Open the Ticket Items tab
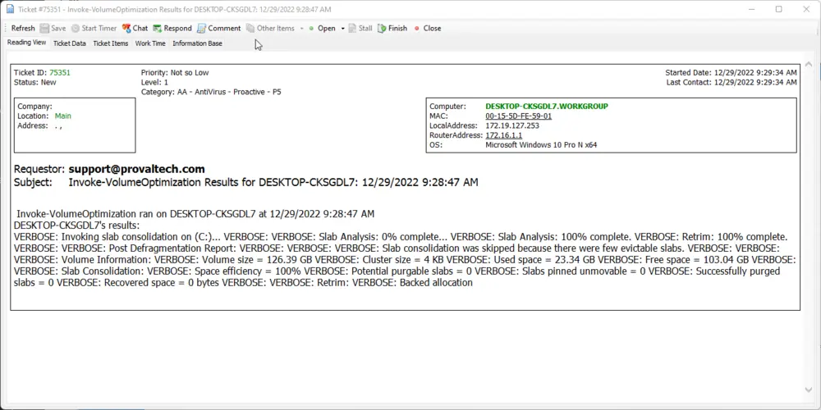 tap(111, 43)
